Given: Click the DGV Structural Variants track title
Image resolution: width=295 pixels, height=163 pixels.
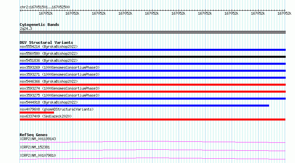Looking at the screenshot, I should (x=46, y=42).
